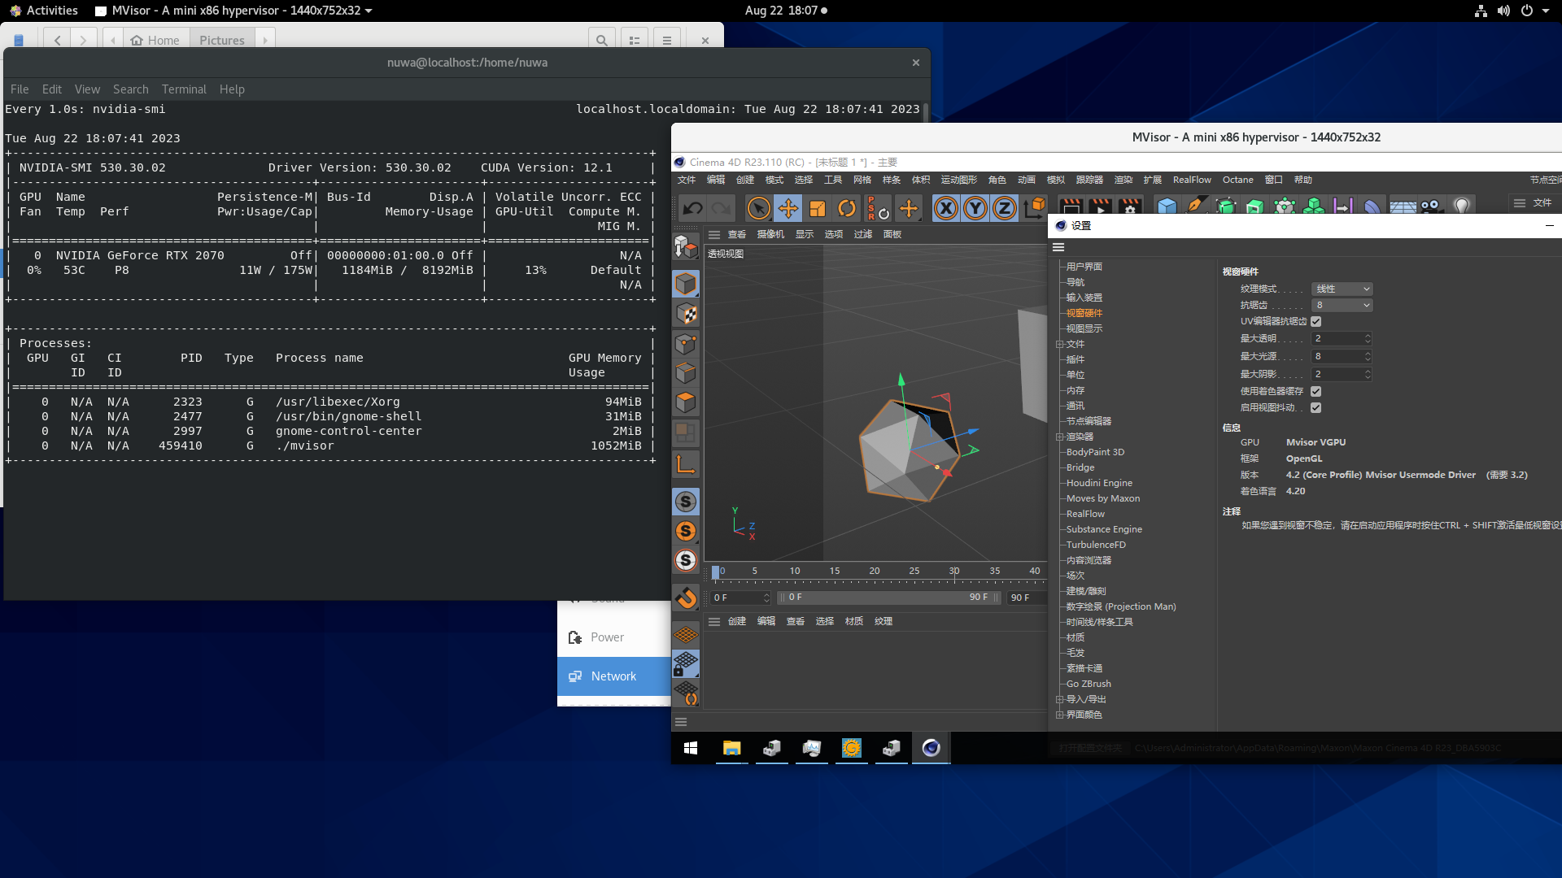Toggle 使用着色器缓存 checkbox

pos(1315,392)
